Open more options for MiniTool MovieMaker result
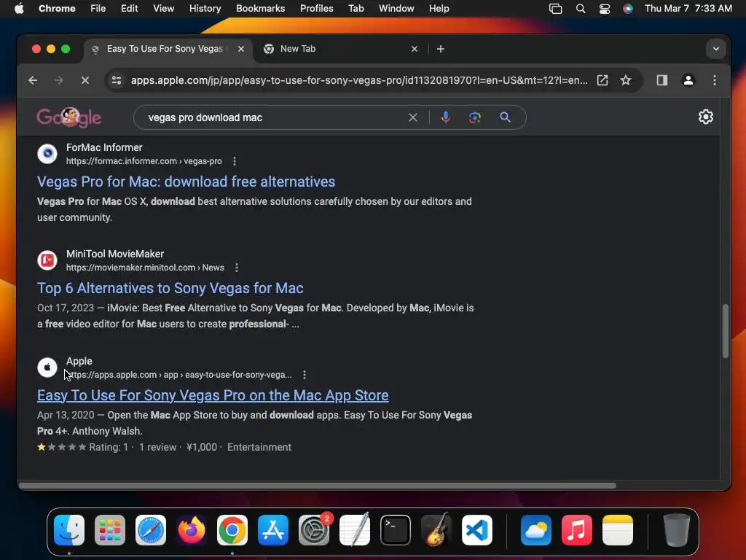This screenshot has height=560, width=746. pyautogui.click(x=237, y=268)
